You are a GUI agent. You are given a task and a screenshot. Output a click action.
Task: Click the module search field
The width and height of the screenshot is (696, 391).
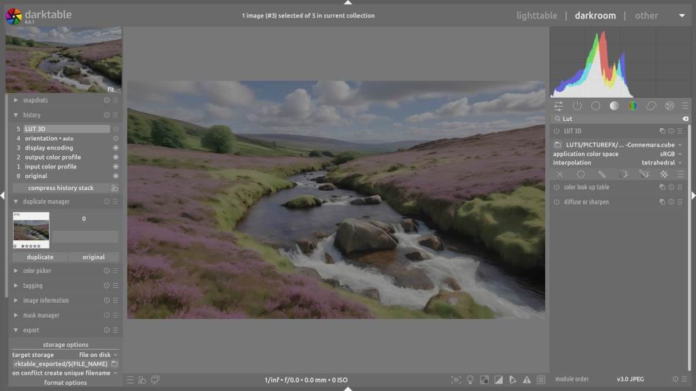619,119
